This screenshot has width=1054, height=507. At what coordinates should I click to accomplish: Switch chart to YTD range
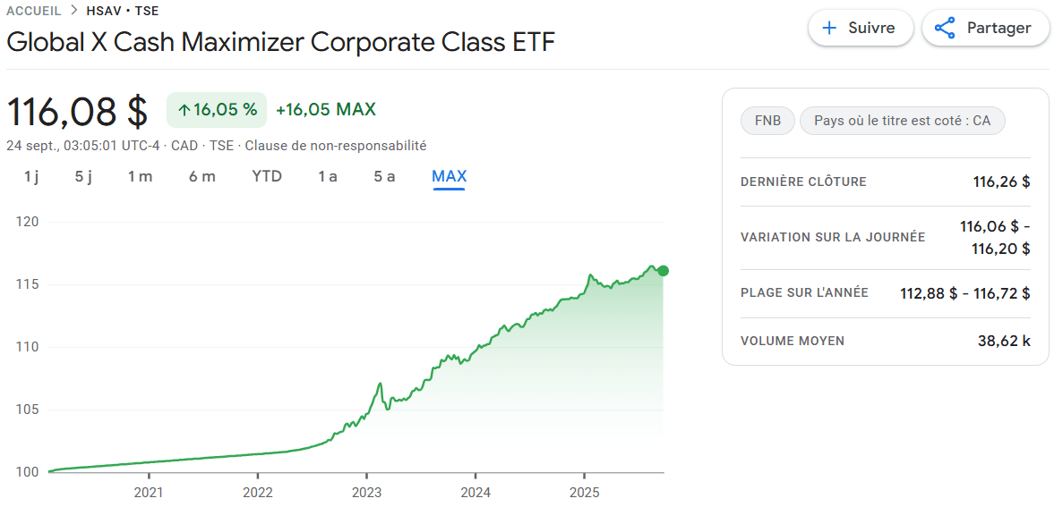[267, 176]
